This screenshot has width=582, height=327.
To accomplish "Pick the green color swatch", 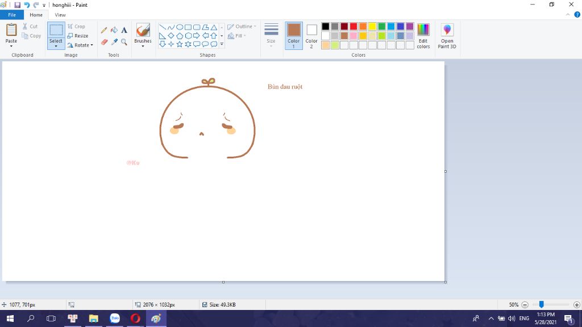I will 381,26.
